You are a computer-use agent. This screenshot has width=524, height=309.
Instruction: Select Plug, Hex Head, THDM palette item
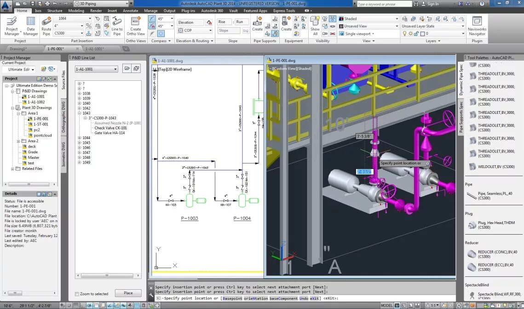(x=491, y=225)
